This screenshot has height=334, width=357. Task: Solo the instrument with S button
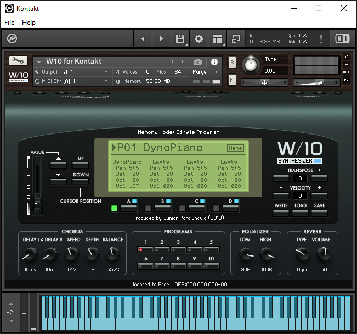coord(232,62)
